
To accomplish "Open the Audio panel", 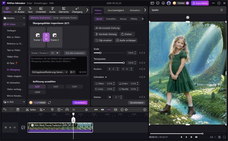I will (52, 10).
